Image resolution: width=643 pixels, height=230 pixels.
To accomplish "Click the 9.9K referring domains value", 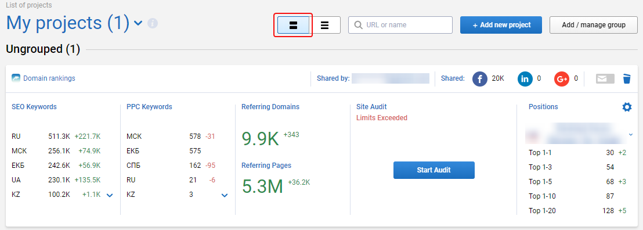I will (x=260, y=139).
